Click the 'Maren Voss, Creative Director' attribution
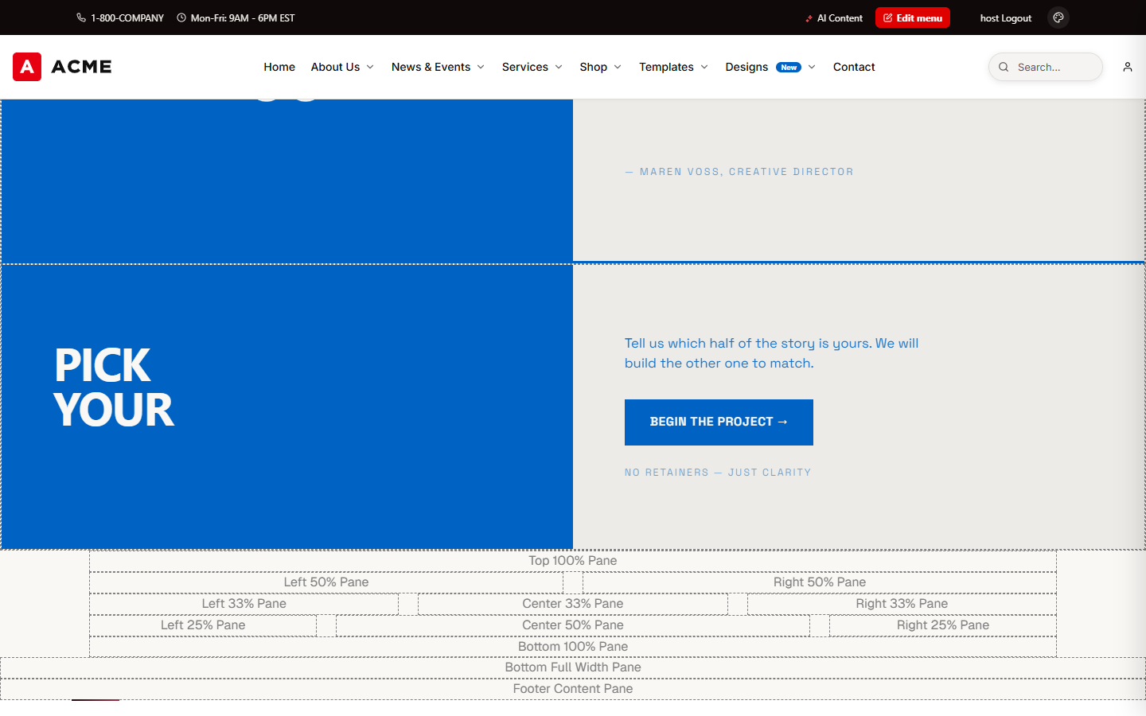The width and height of the screenshot is (1146, 716). pos(739,172)
